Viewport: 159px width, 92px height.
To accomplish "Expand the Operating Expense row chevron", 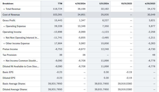I will point(4,26).
